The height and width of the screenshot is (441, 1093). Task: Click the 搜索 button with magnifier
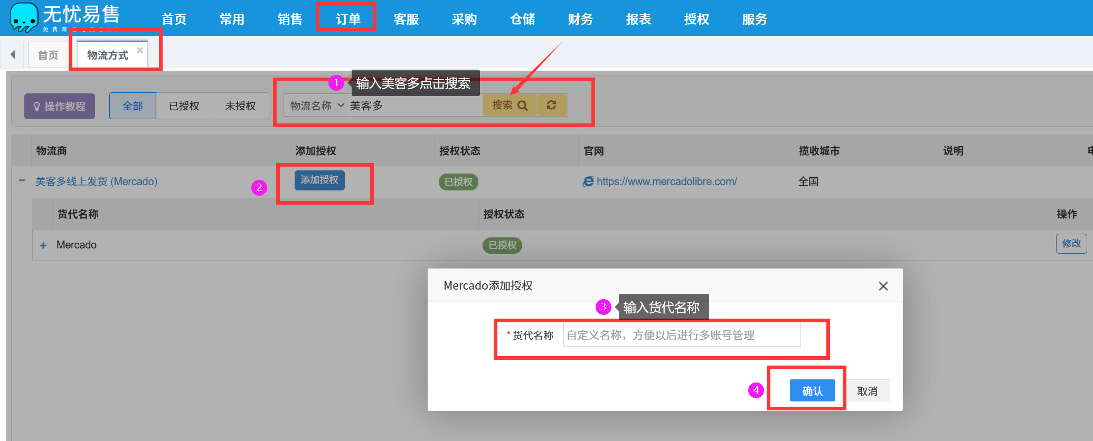click(510, 105)
